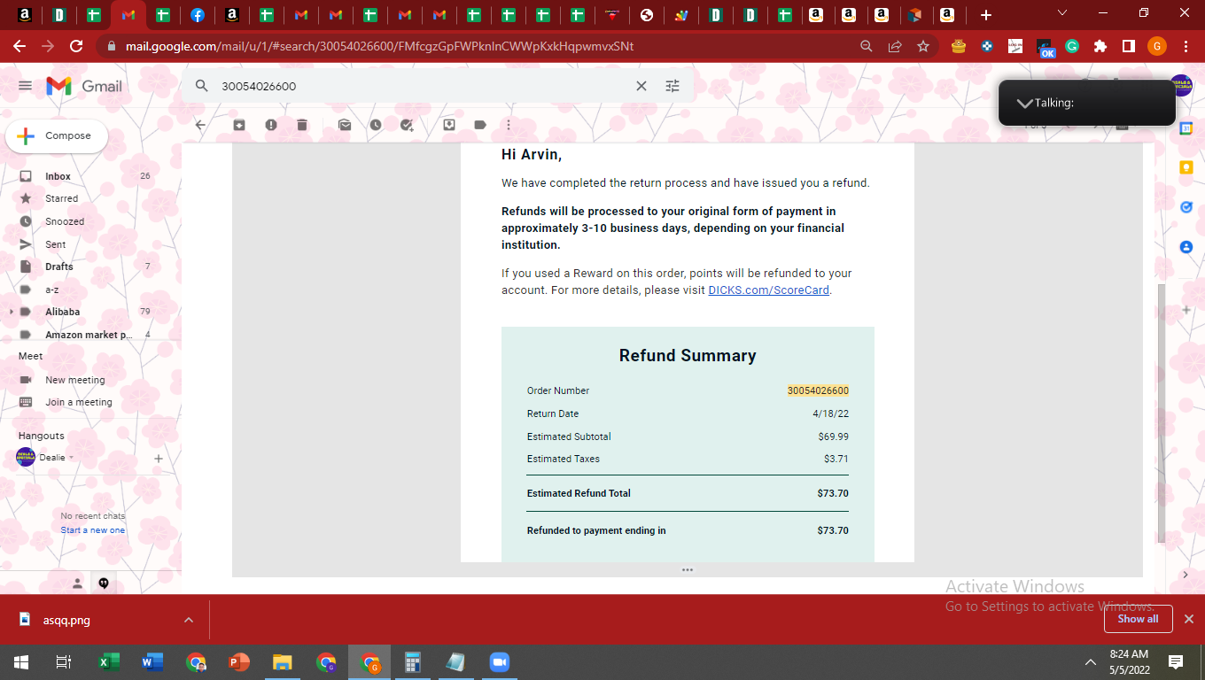Show the Chrome tab search dropdown

(1062, 13)
